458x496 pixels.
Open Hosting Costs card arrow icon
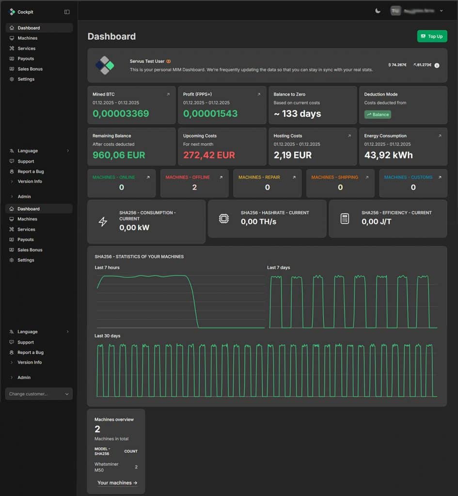coord(349,136)
